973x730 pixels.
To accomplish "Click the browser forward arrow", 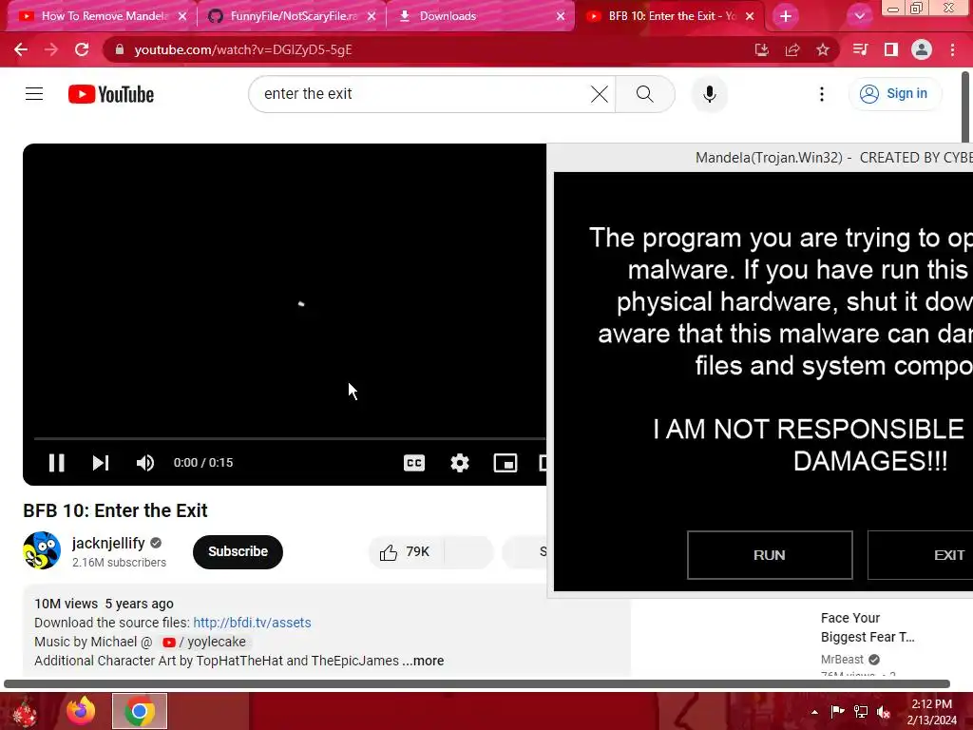I will tap(51, 49).
